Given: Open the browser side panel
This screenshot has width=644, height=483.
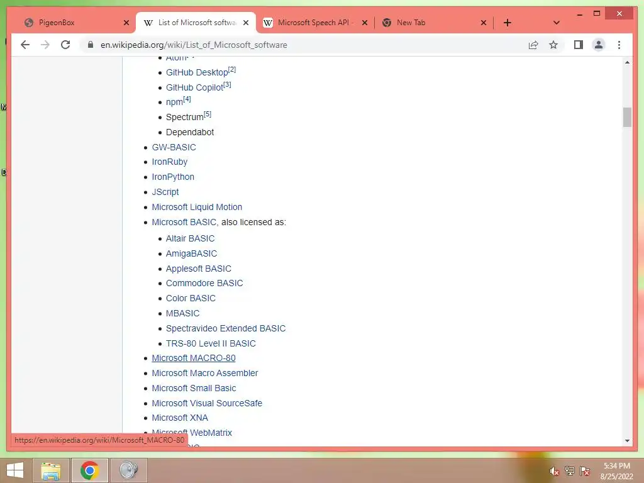Looking at the screenshot, I should [x=579, y=45].
